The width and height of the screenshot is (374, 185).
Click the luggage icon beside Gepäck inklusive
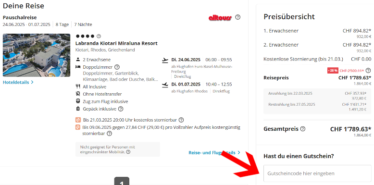78,109
